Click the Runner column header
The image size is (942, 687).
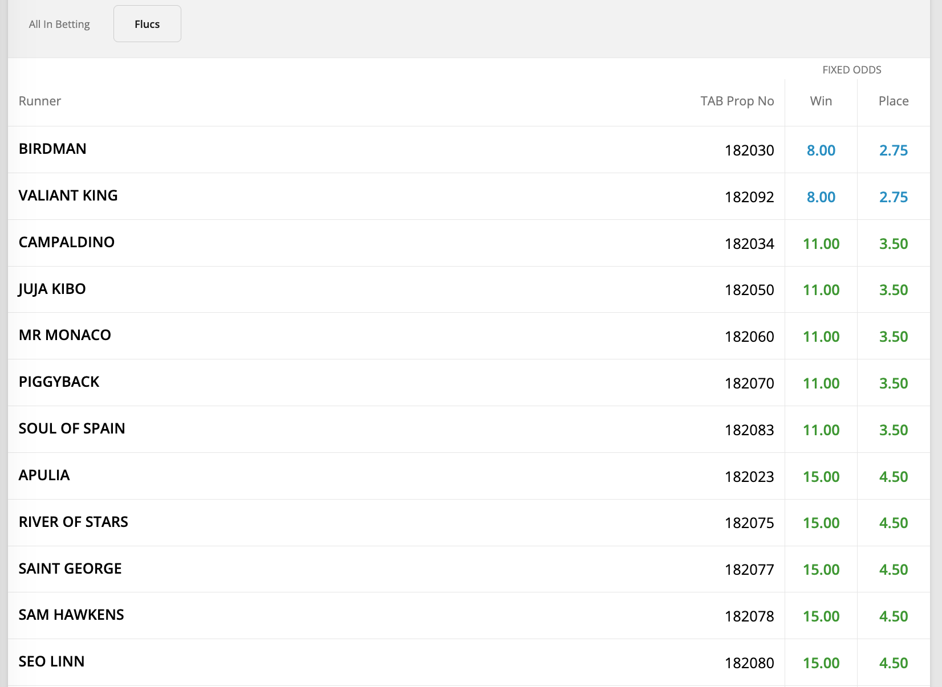coord(40,101)
